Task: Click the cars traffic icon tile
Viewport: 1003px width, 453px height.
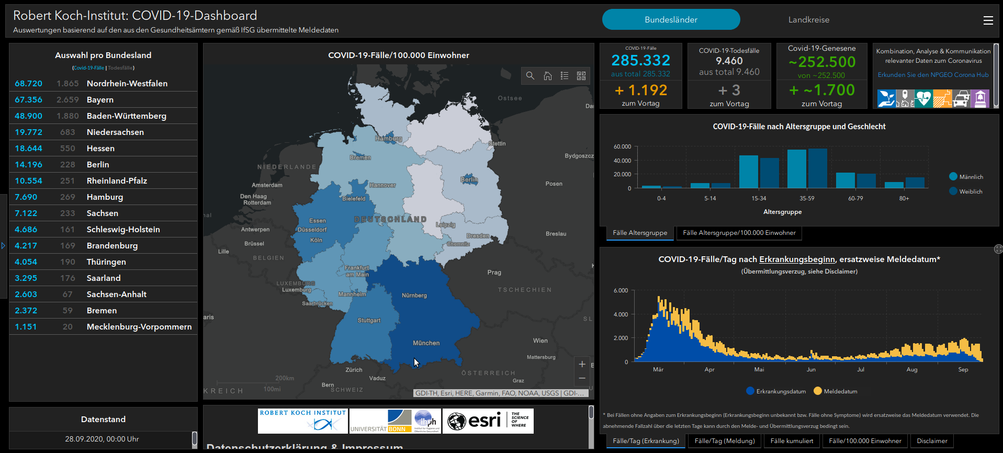Action: [x=961, y=98]
